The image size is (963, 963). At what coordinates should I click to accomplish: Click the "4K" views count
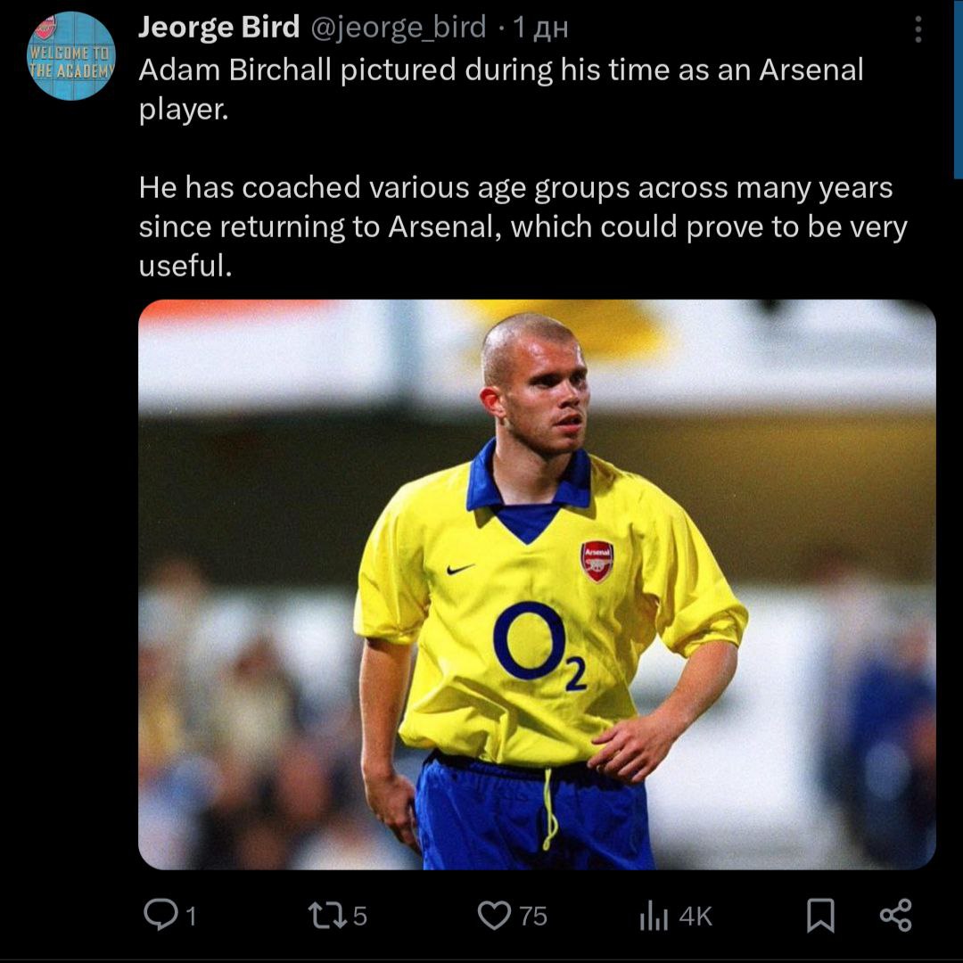(x=696, y=916)
